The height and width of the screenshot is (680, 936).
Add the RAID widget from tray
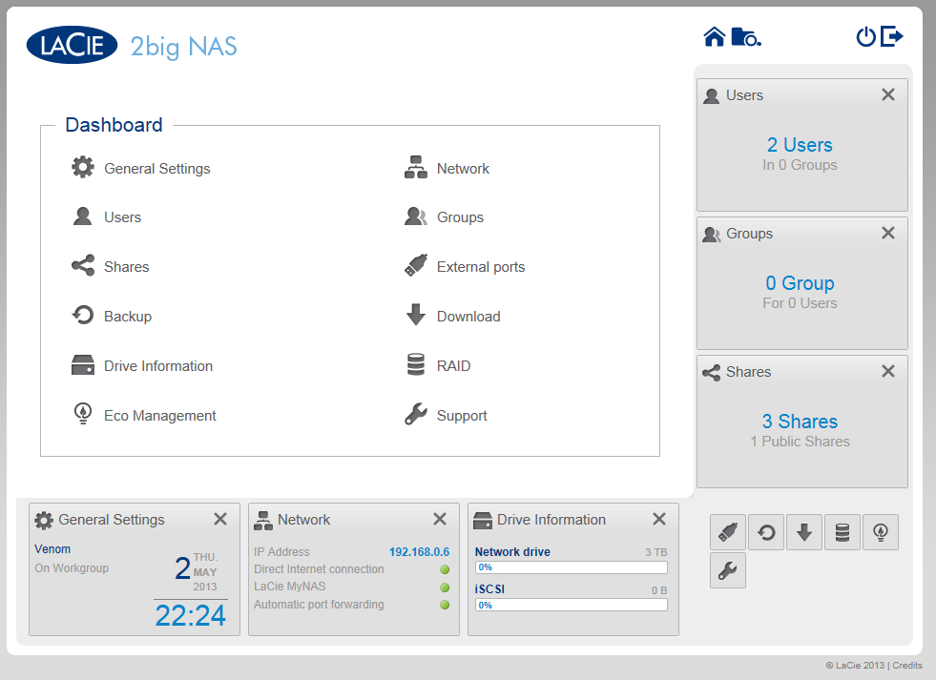(x=842, y=532)
